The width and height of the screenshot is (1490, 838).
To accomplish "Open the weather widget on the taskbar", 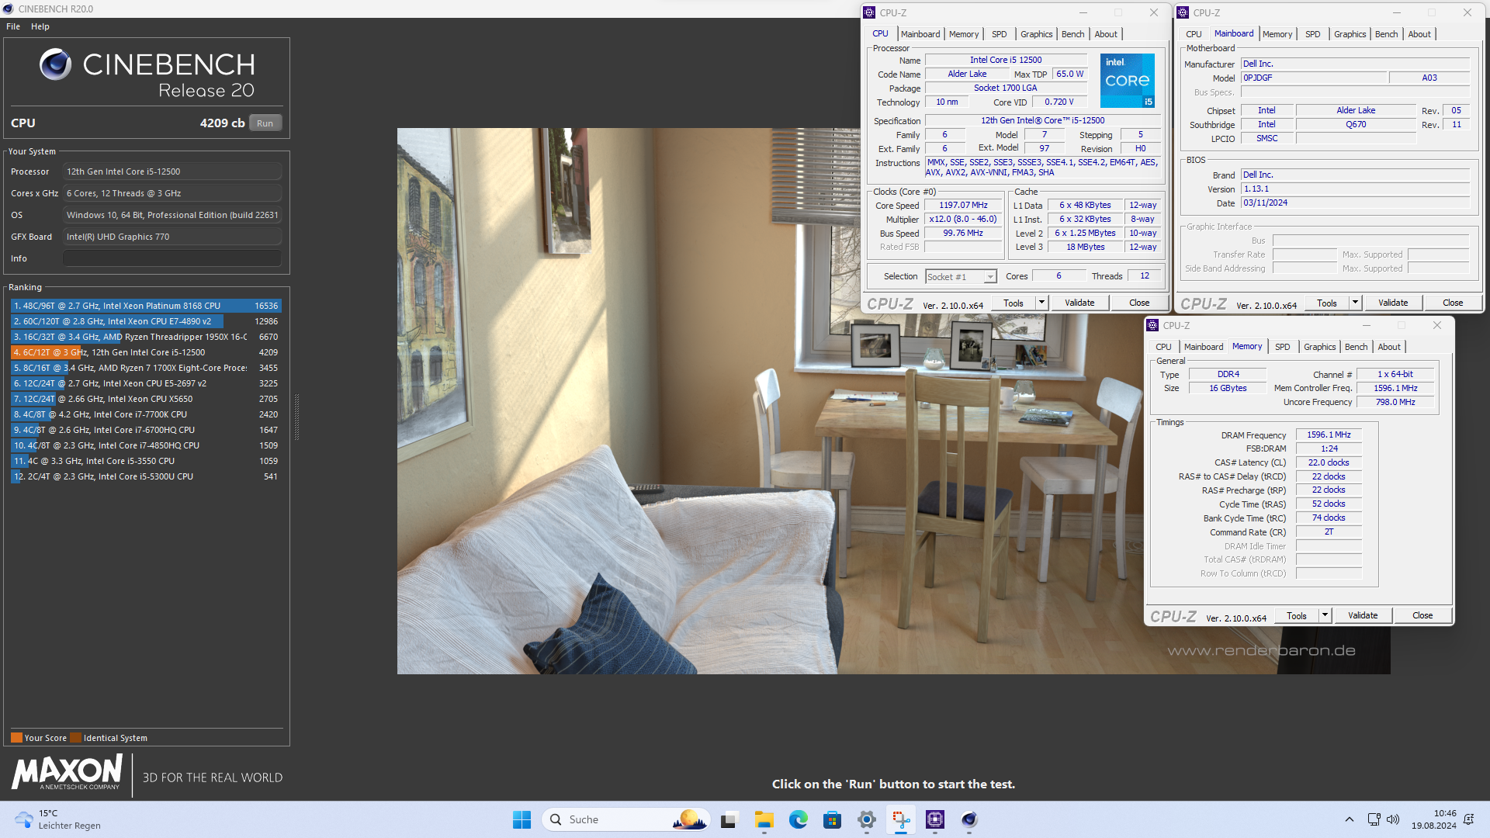I will coord(58,819).
